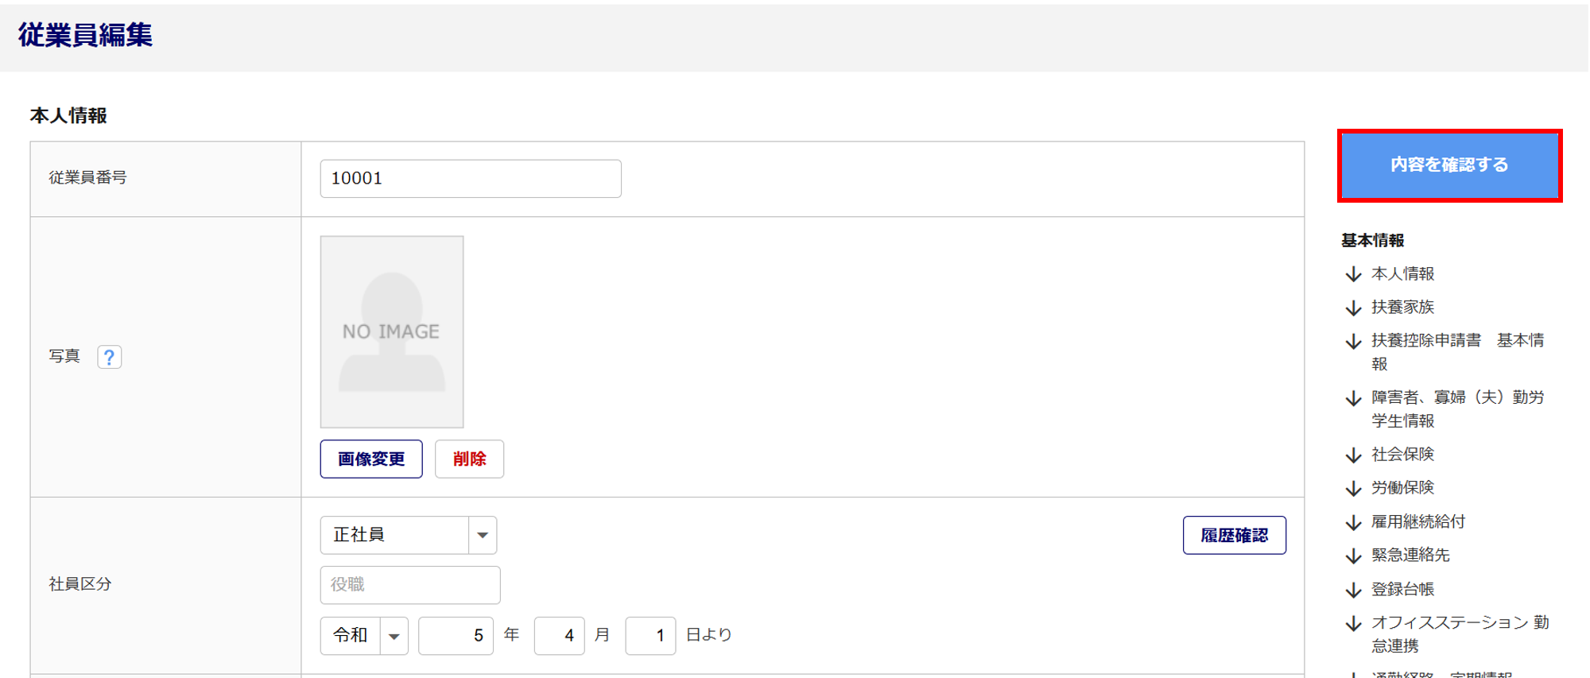Click the 画像変更 button

click(x=371, y=459)
